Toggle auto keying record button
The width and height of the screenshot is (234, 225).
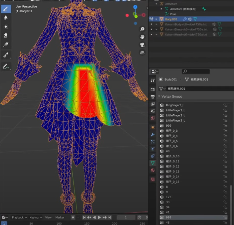click(73, 217)
